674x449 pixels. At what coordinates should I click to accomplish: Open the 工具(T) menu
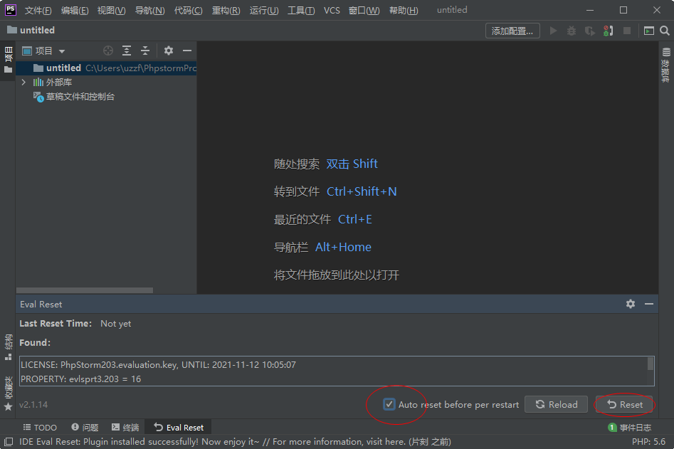[301, 10]
